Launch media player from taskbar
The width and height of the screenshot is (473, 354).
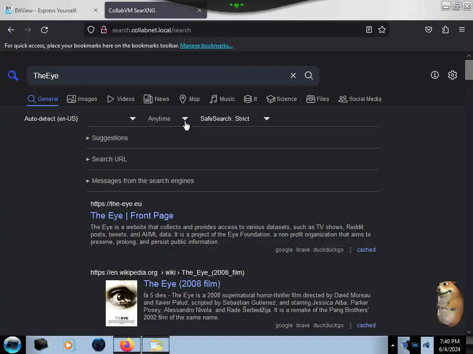pos(69,345)
